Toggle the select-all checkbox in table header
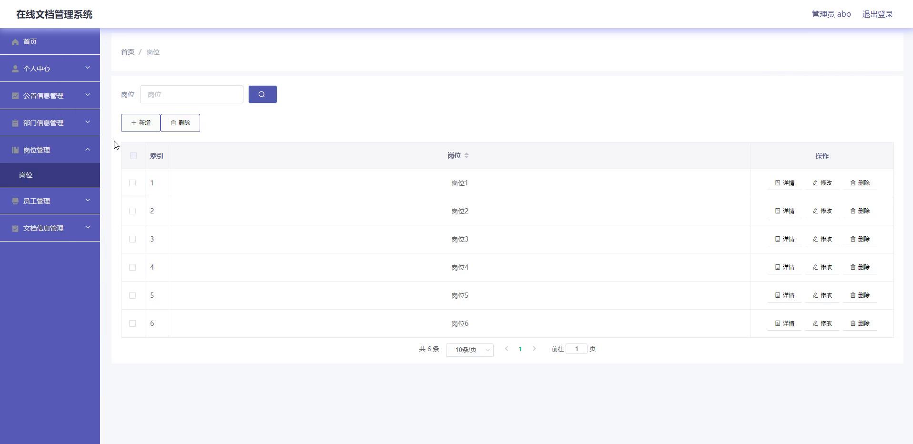913x444 pixels. (x=133, y=156)
